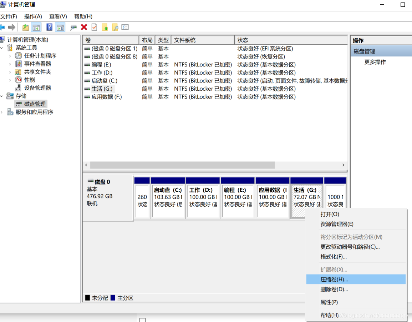
Task: Open the 查看(V) menu
Action: coord(58,16)
